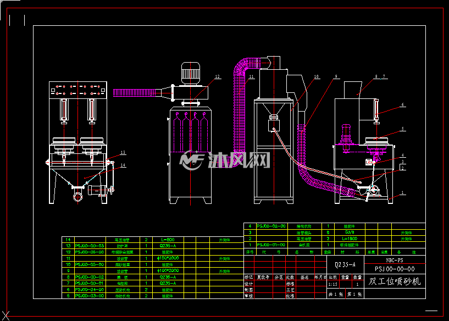
Task: Select the "Q235-A" material cell in row 13
Action: coord(168,246)
